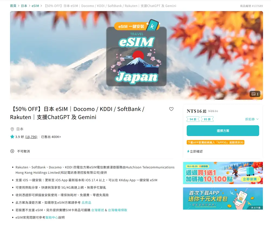Image resolution: width=271 pixels, height=226 pixels.
Task: Click the iOS 一鍵安裝 bullet text
Action: 86,180
